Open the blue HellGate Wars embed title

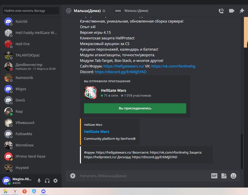point(96,131)
